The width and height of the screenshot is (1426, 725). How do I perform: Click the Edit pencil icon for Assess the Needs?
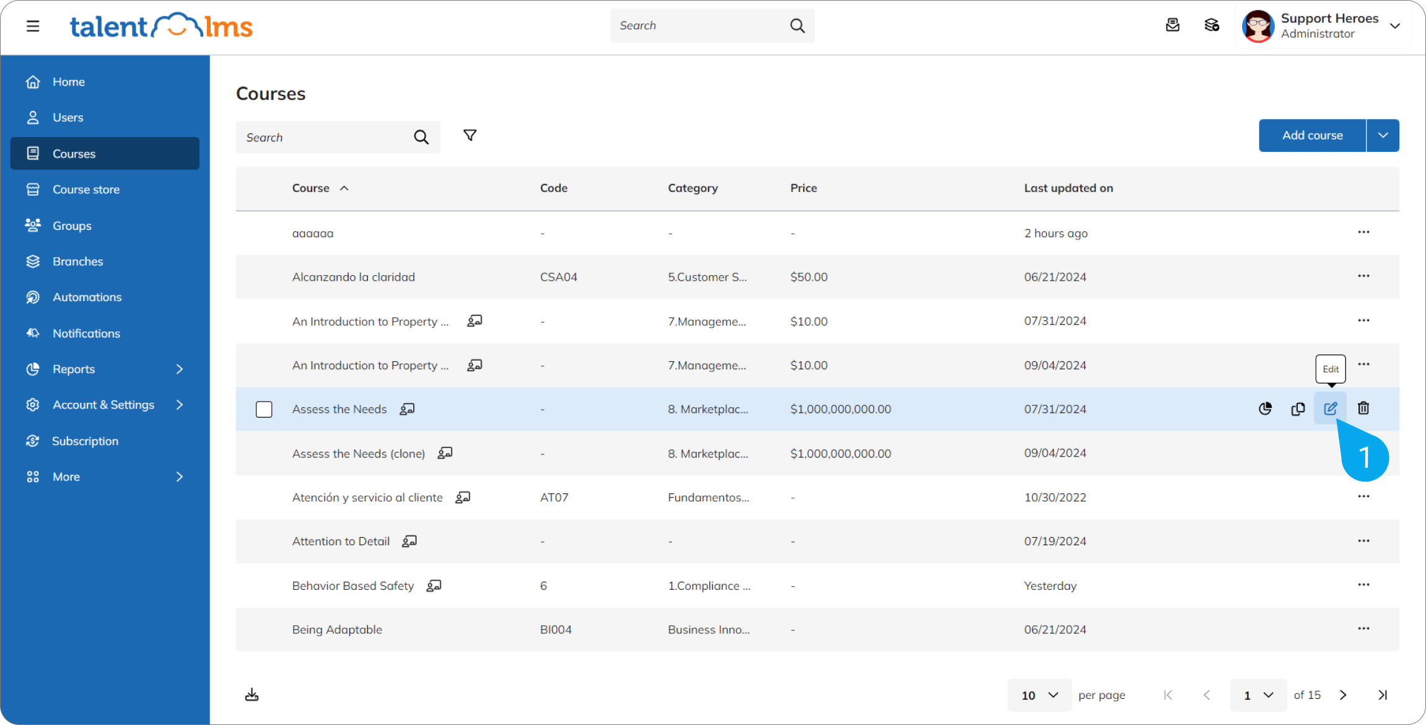click(x=1330, y=408)
